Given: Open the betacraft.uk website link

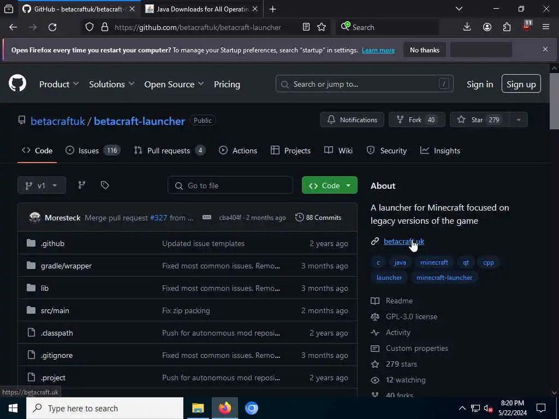Looking at the screenshot, I should coord(403,241).
